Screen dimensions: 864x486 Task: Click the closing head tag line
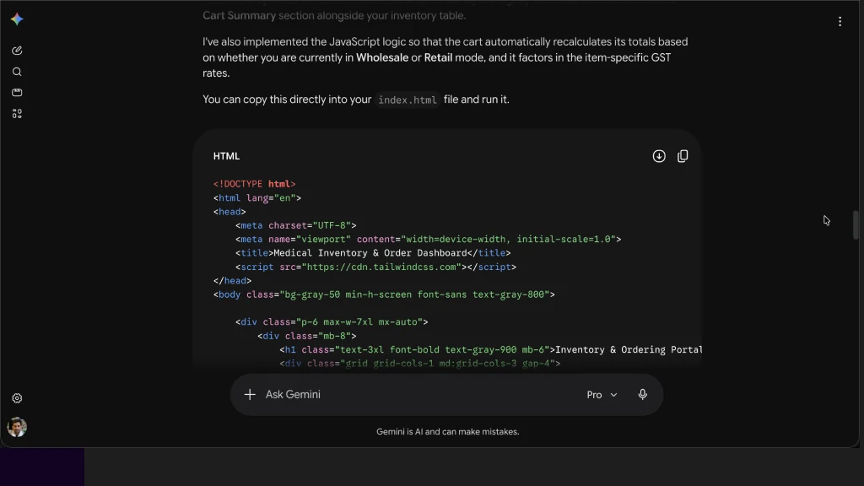click(x=233, y=280)
